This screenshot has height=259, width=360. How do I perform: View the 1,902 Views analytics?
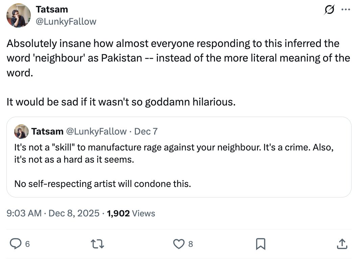(131, 213)
